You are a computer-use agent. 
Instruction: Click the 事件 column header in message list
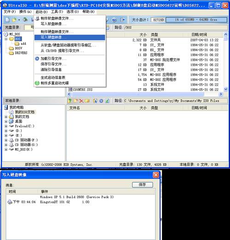(x=45, y=192)
